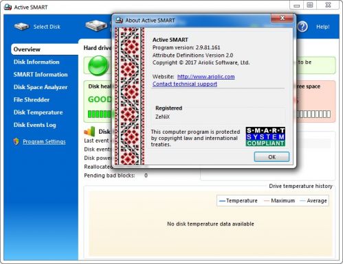Open Disk Space Analyzer

(41, 87)
